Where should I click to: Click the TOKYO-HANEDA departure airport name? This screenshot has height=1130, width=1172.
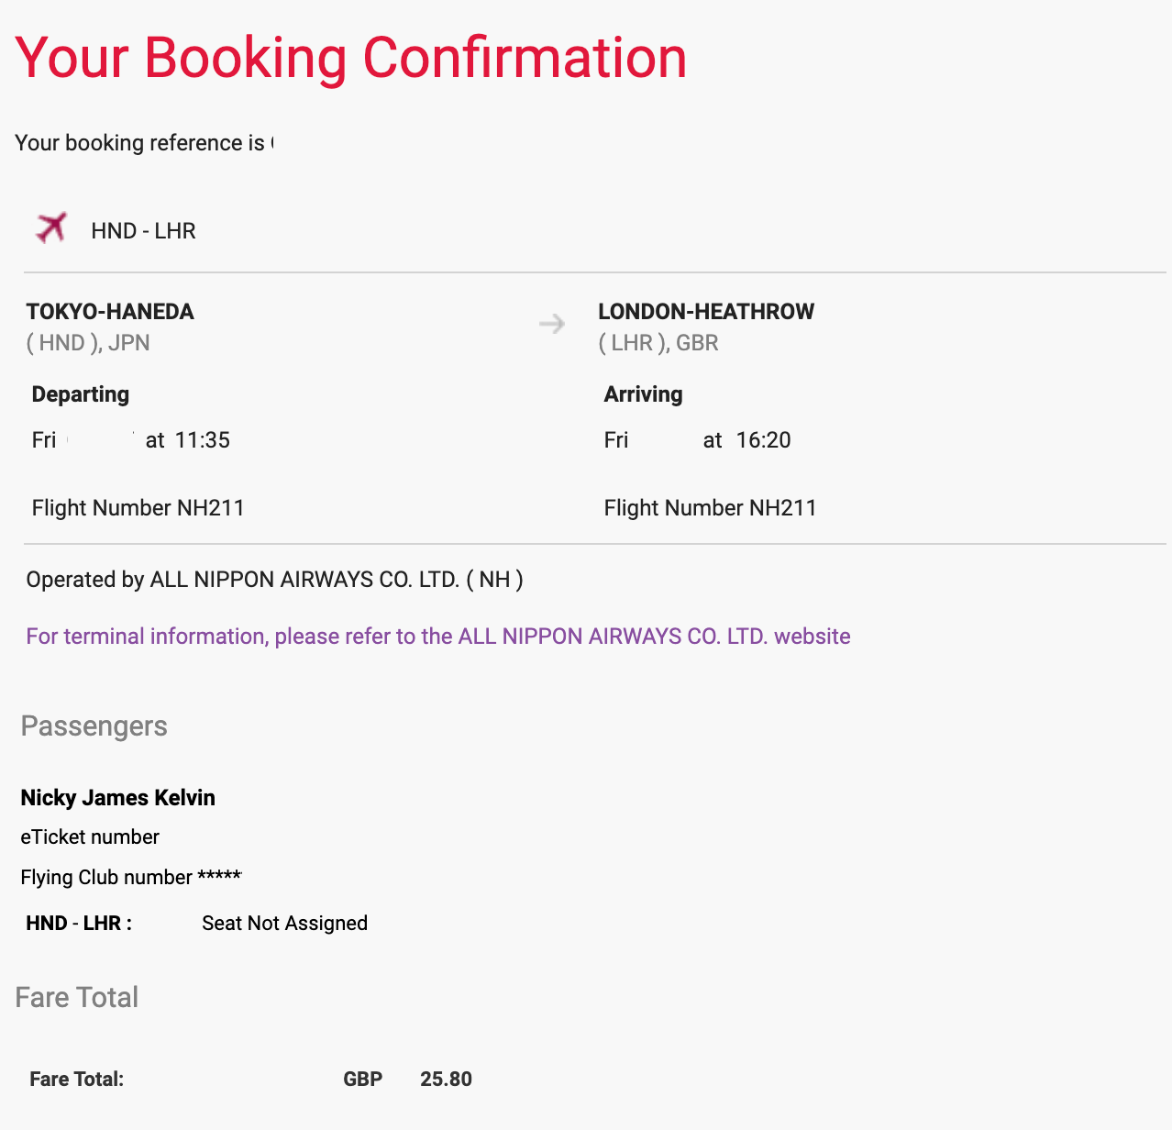110,312
